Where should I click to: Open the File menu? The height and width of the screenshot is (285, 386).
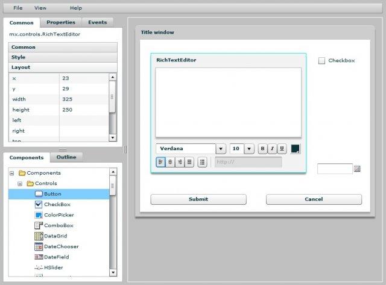18,8
